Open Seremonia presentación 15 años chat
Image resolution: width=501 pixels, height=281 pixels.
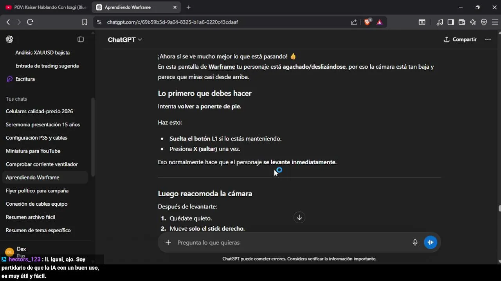[45, 125]
